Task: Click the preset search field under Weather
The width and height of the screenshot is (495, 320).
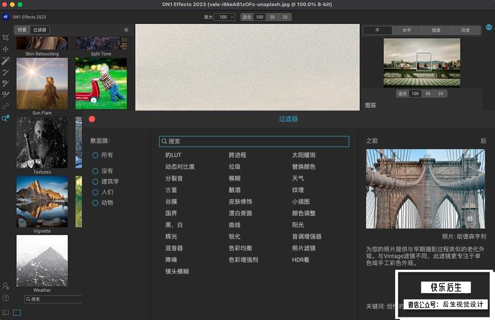Action: click(x=53, y=299)
